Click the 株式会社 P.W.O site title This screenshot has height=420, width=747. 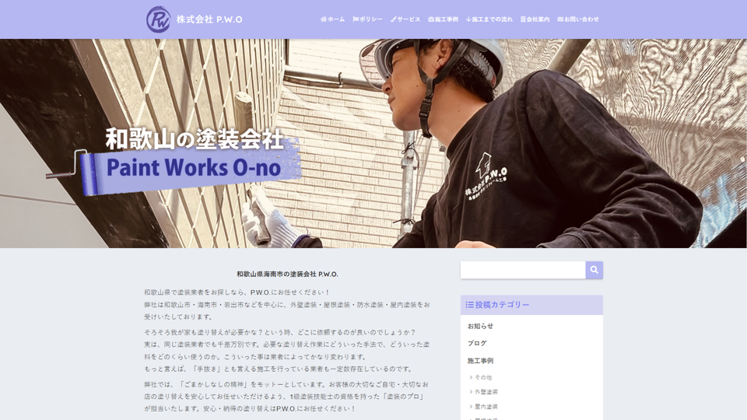[x=209, y=19]
